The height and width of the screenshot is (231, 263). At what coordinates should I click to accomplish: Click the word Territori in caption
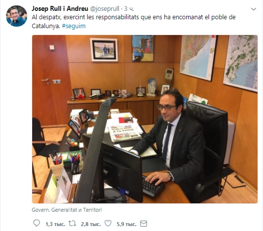[x=93, y=210]
